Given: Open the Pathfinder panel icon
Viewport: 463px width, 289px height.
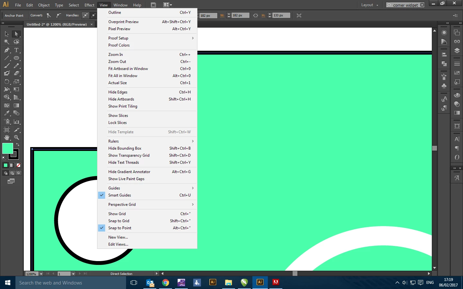Looking at the screenshot, I should 444,64.
